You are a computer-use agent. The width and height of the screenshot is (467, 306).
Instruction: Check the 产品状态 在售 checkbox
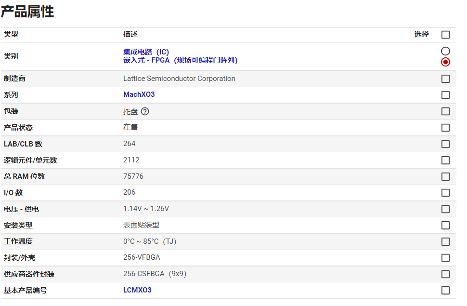pos(445,128)
